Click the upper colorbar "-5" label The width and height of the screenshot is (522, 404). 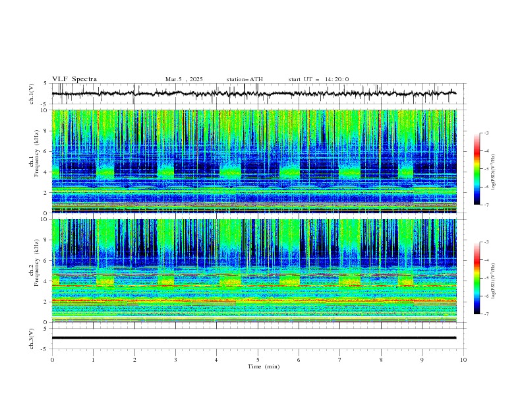pos(486,169)
